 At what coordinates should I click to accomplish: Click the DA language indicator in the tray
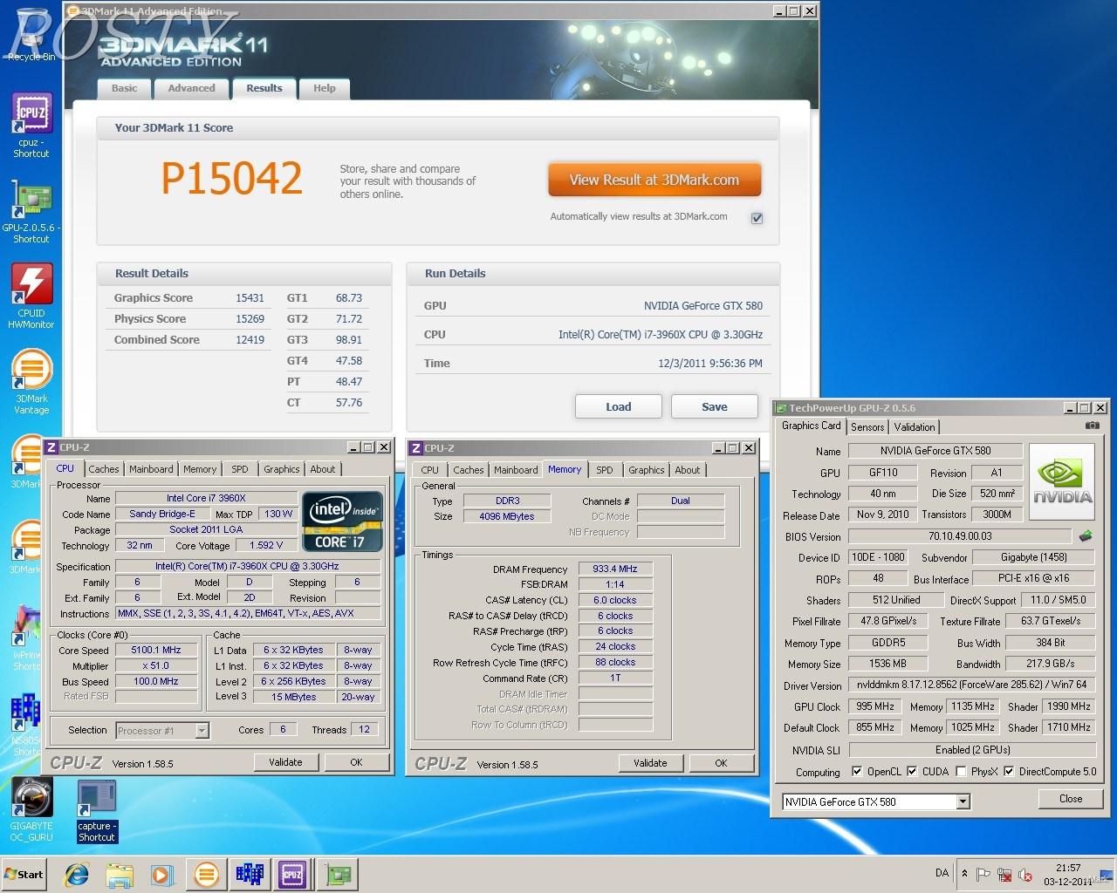pos(942,873)
